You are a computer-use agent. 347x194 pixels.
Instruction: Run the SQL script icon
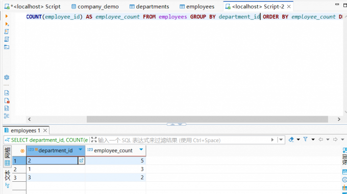[7, 32]
